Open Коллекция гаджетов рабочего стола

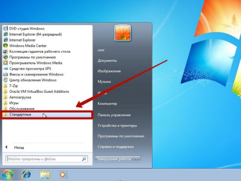[37, 52]
